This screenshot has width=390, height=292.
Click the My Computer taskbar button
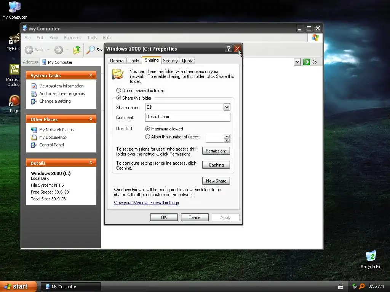pyautogui.click(x=70, y=287)
